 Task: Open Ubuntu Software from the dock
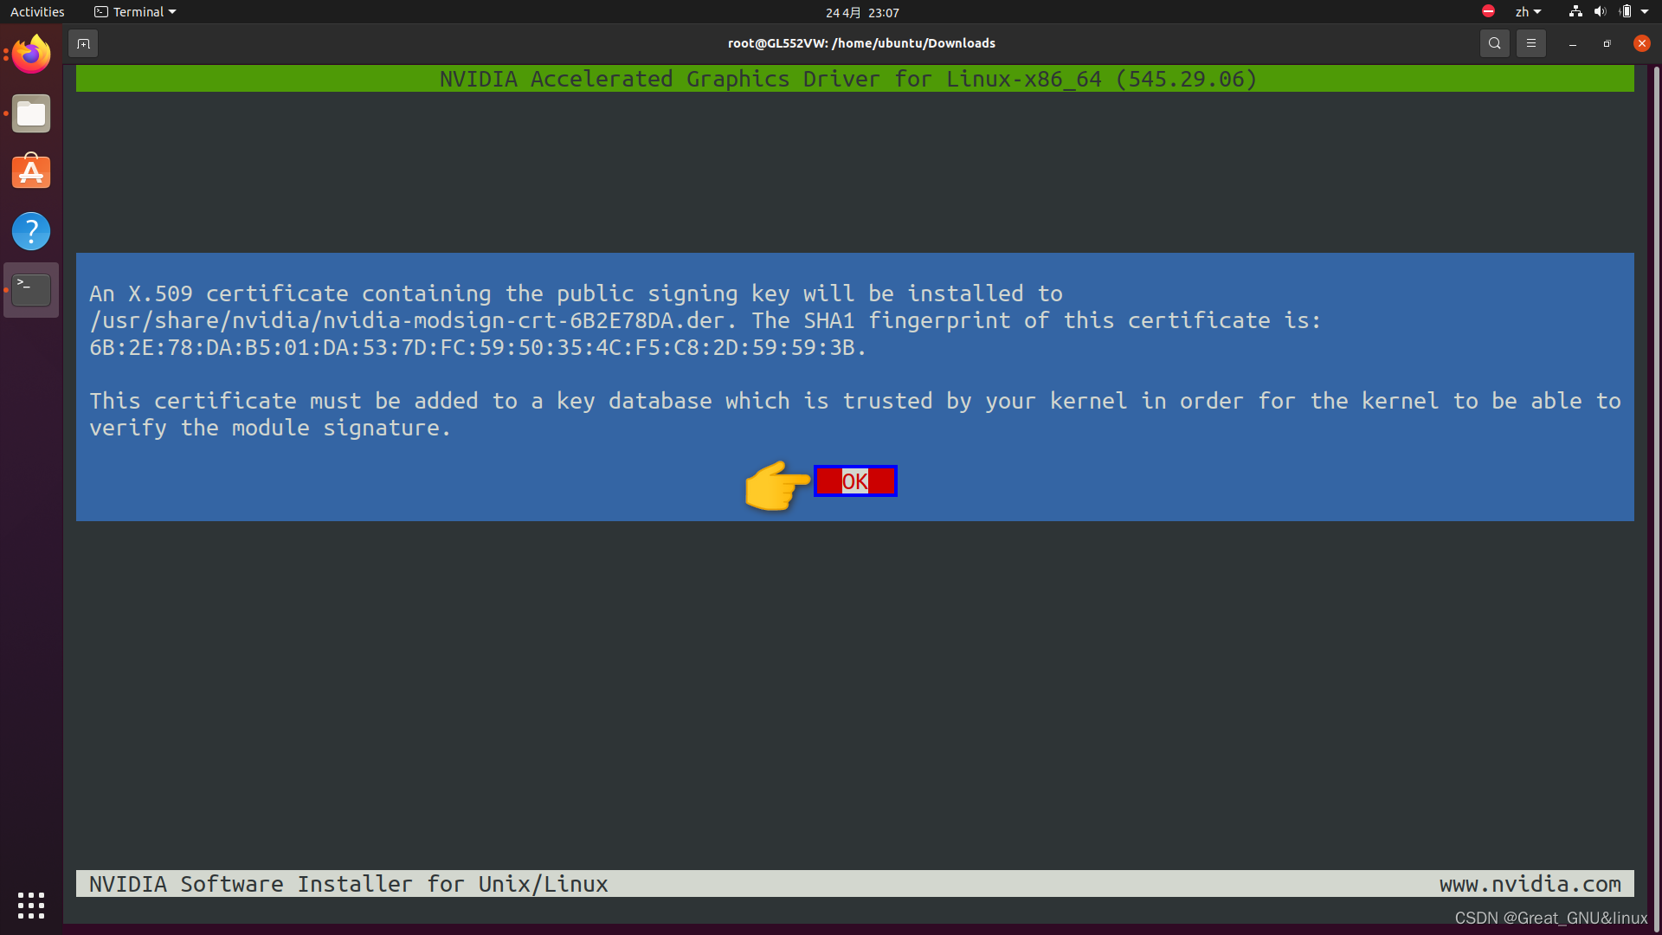[x=31, y=172]
